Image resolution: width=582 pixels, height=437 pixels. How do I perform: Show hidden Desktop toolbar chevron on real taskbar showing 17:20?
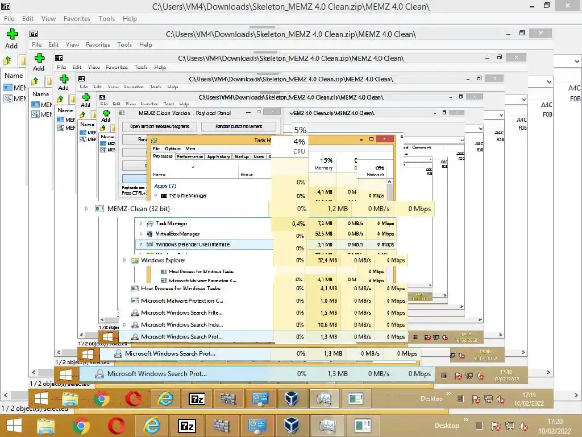click(466, 420)
